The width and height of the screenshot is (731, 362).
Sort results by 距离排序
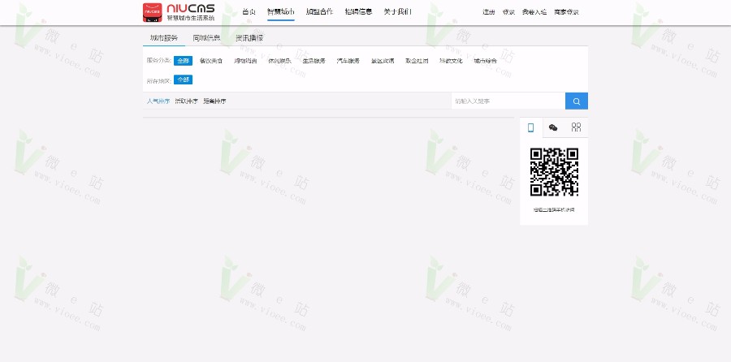click(x=214, y=101)
